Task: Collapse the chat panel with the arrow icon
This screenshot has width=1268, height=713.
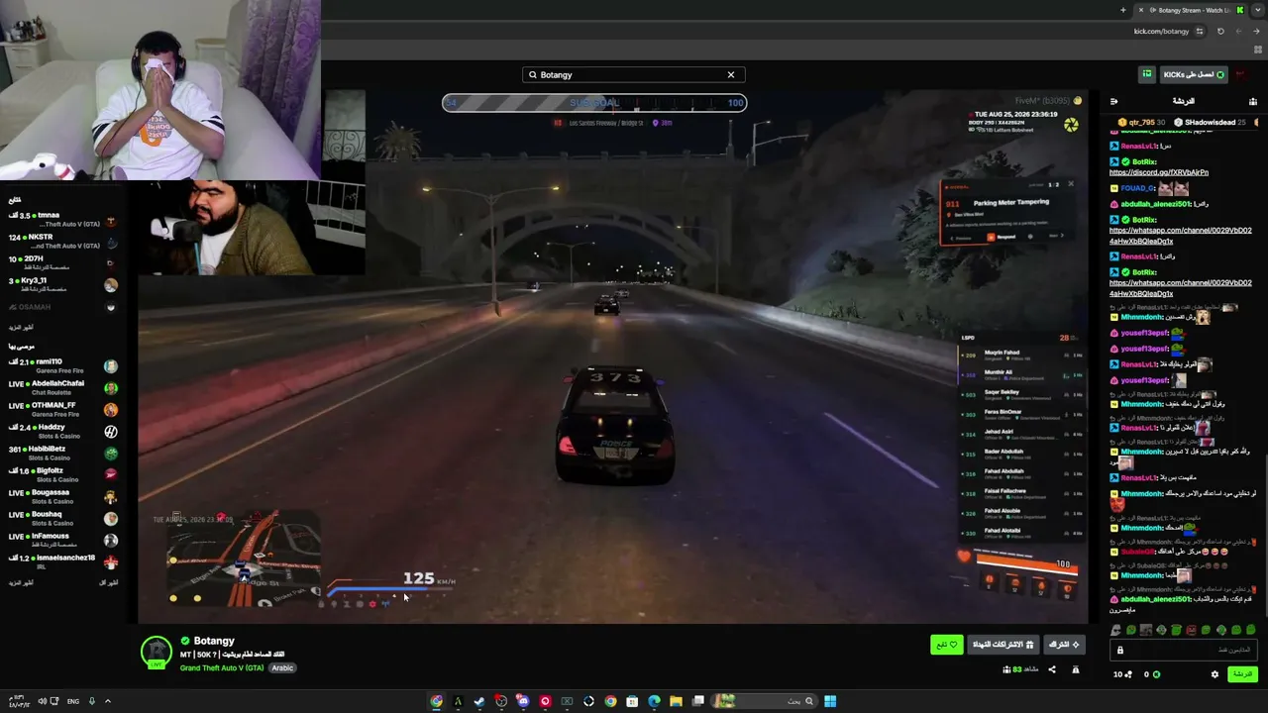Action: 1113,101
